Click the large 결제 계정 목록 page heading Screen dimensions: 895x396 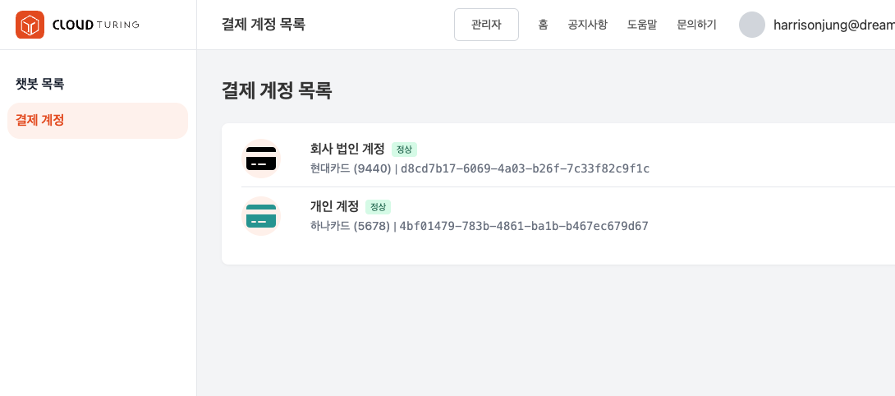(277, 90)
